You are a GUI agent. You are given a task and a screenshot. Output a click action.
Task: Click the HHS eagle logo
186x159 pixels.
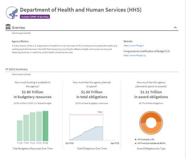[12, 12]
